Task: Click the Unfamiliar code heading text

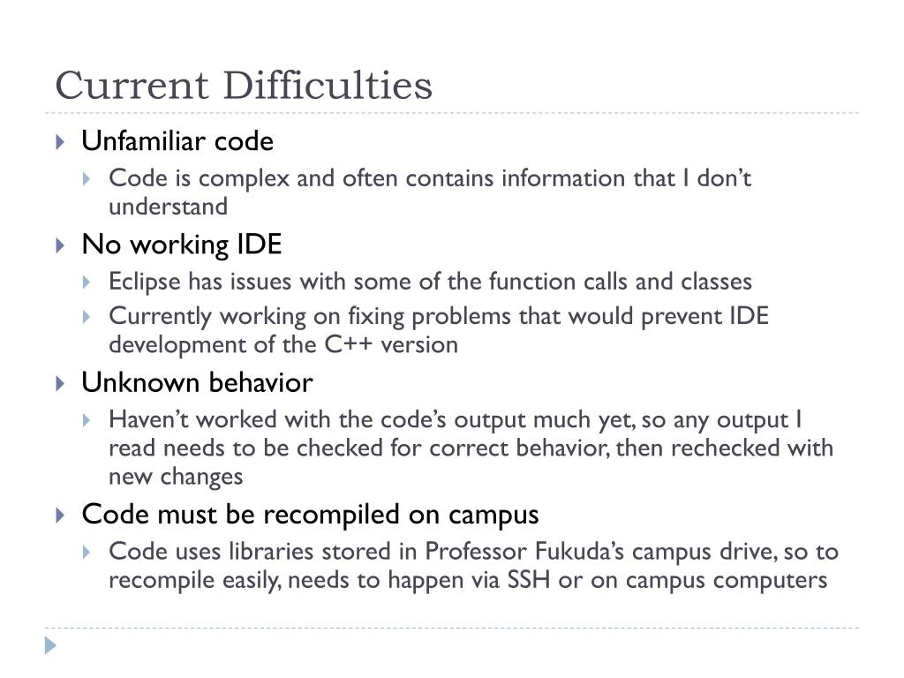Action: coord(177,141)
